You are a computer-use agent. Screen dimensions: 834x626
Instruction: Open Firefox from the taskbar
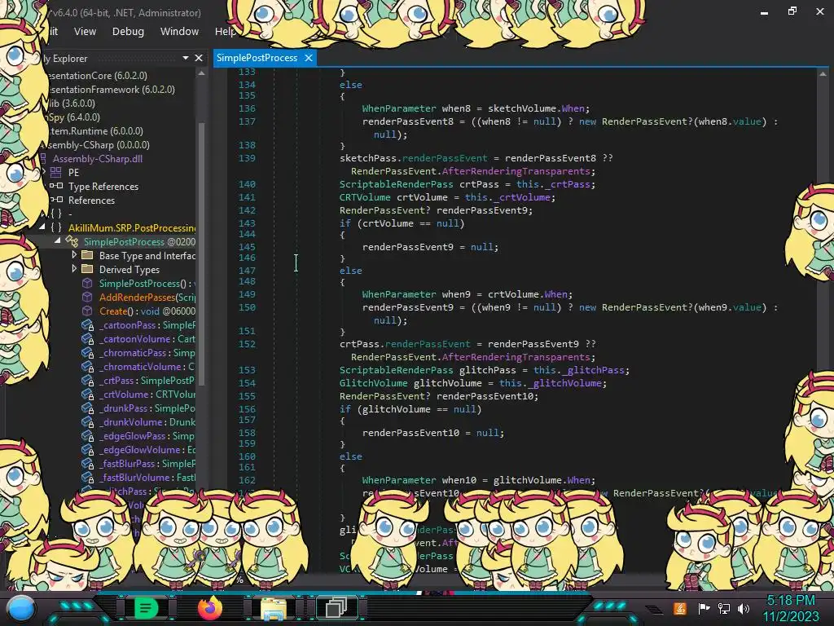(x=209, y=608)
